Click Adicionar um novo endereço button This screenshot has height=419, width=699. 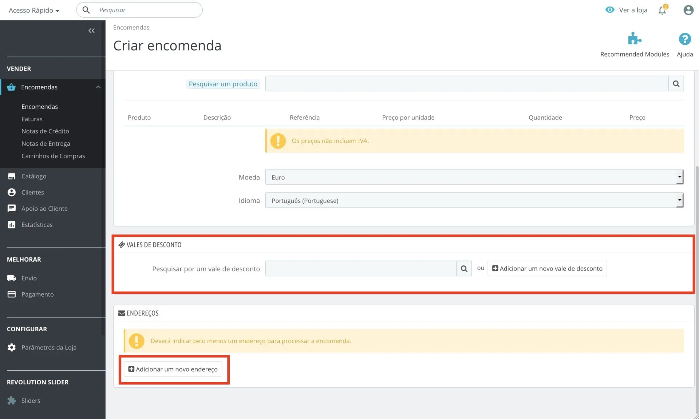173,369
